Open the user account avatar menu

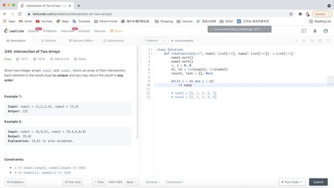pos(326,31)
